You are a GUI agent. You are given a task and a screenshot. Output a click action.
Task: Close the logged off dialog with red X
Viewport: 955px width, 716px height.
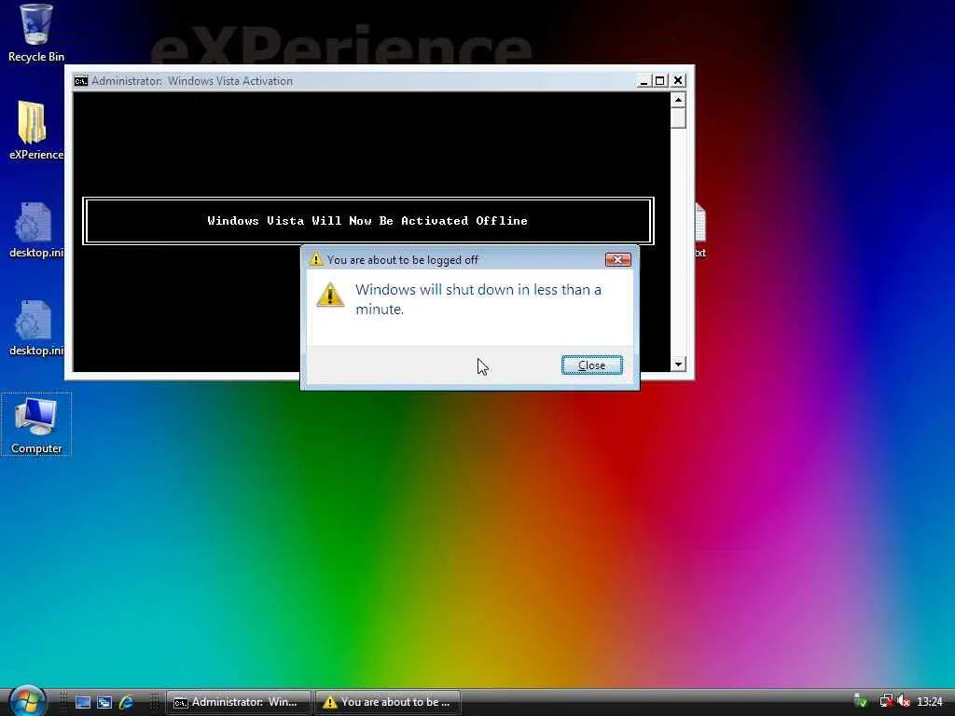617,260
